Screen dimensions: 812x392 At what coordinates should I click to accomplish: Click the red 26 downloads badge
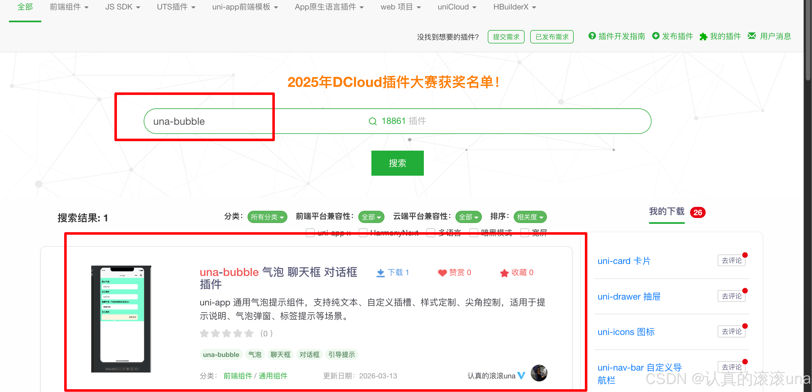coord(698,213)
